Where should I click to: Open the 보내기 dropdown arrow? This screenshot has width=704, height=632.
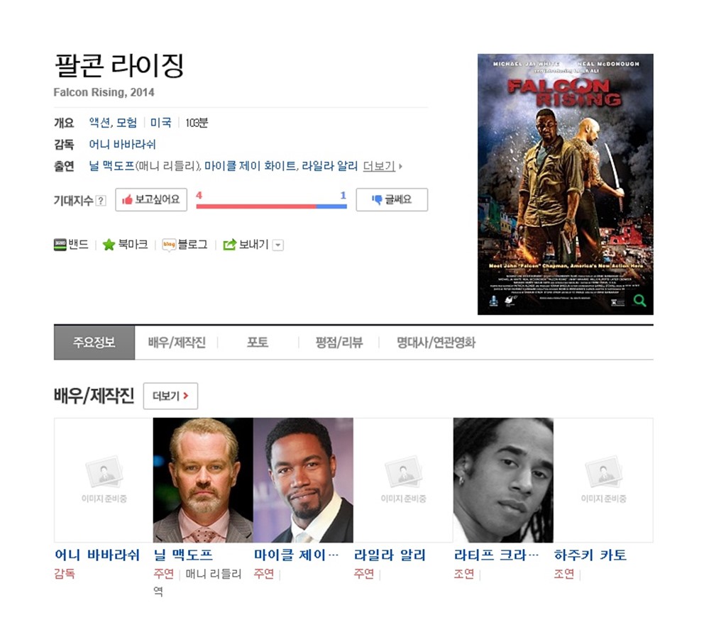tap(278, 245)
